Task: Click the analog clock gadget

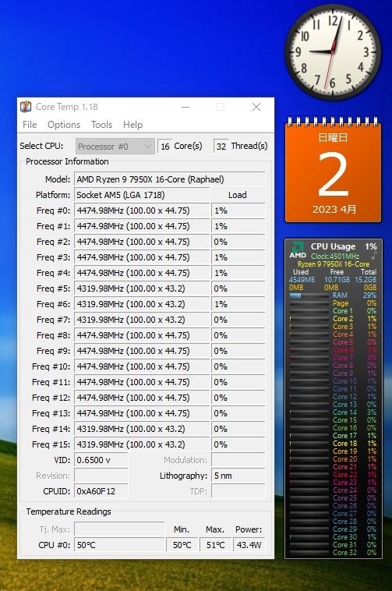Action: coord(333,52)
